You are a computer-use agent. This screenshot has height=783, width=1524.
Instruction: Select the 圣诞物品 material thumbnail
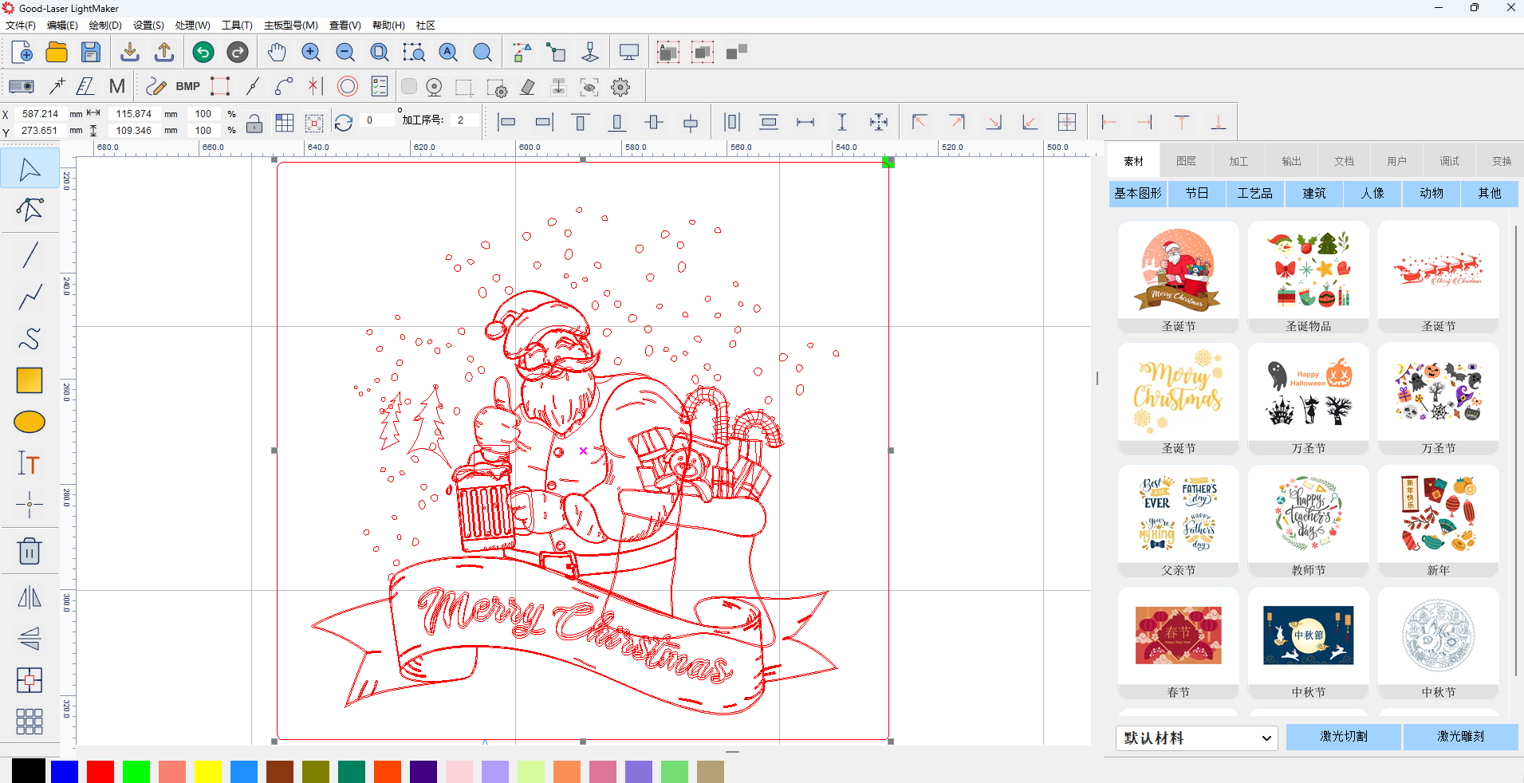1309,277
